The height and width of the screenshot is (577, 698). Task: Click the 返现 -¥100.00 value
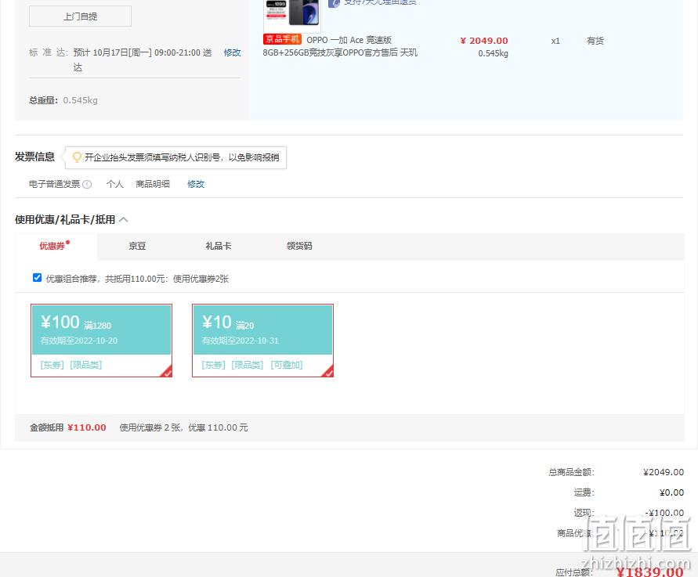664,513
